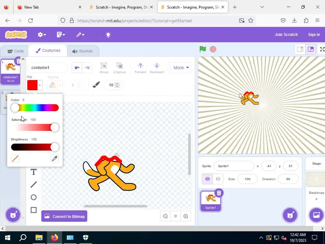Screen dimensions: 325x244
Task: Select the Text tool
Action: coord(34,172)
